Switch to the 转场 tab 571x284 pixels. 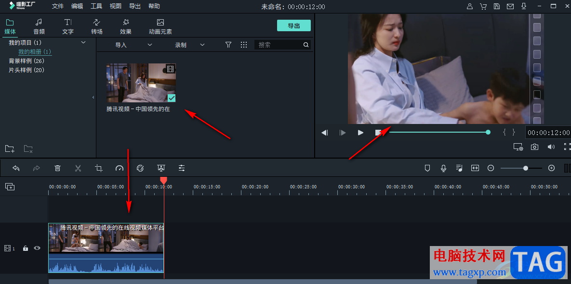coord(97,27)
